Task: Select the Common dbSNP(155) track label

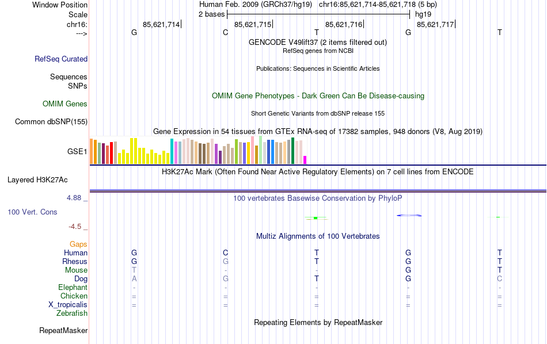Action: 51,121
